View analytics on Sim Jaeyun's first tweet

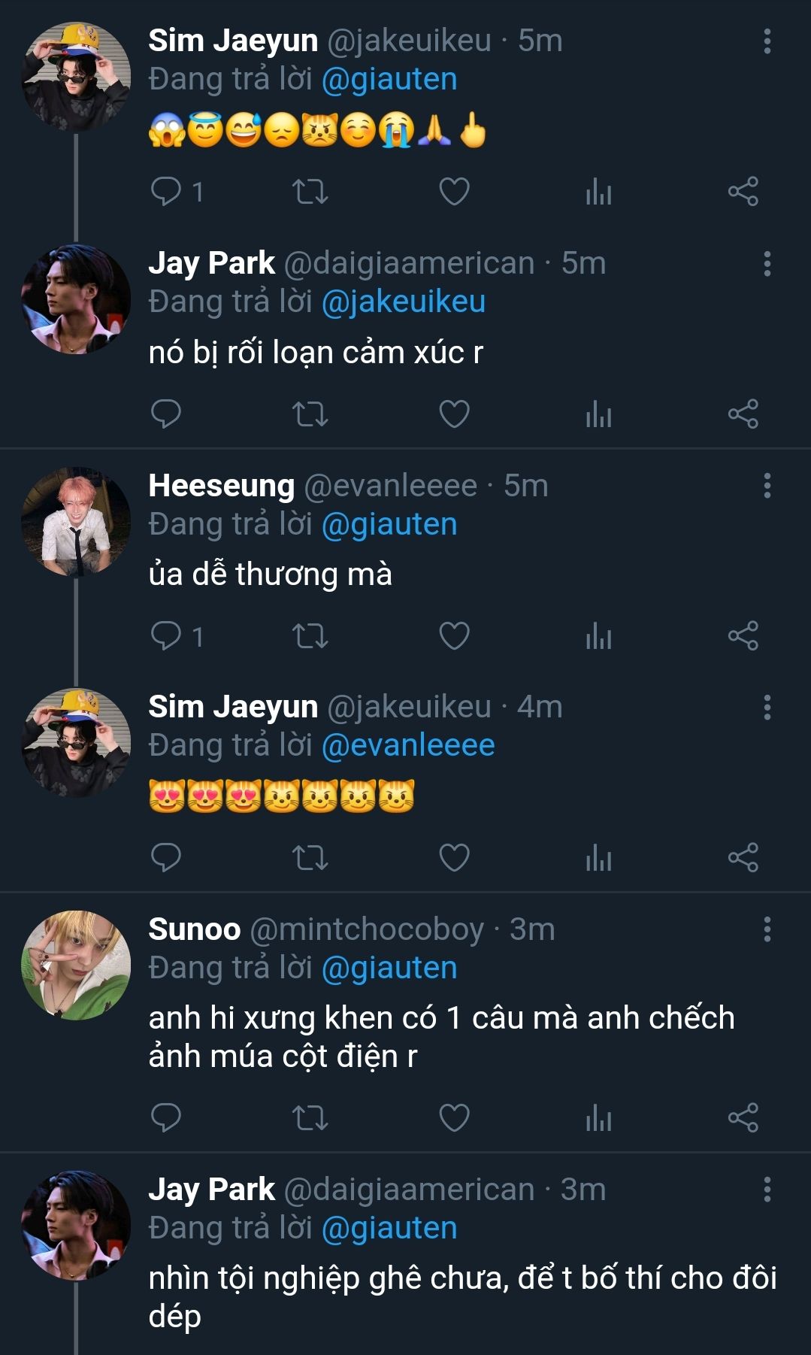(598, 191)
